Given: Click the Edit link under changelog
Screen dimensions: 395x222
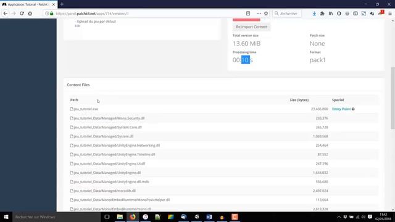Looking at the screenshot, I should (x=77, y=26).
